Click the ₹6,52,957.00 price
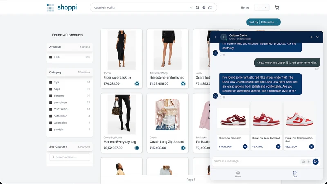Screen dimensions: 327x184 (x=113, y=148)
